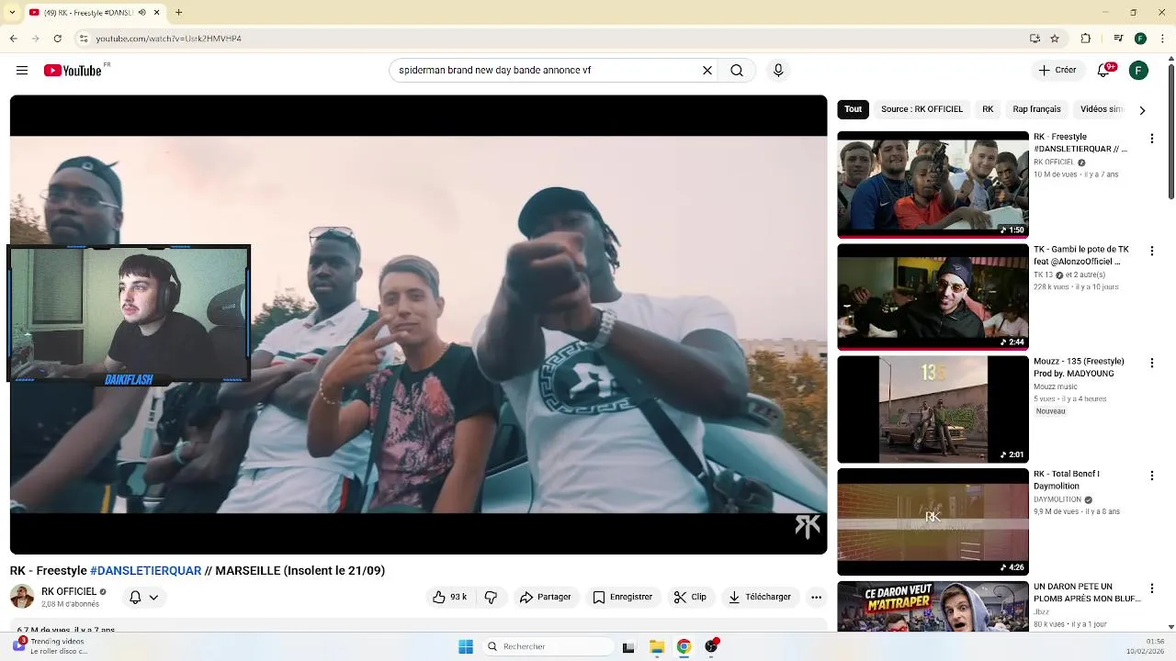Open options menu for TK Gambi suggestion
The width and height of the screenshot is (1176, 661).
(1151, 251)
